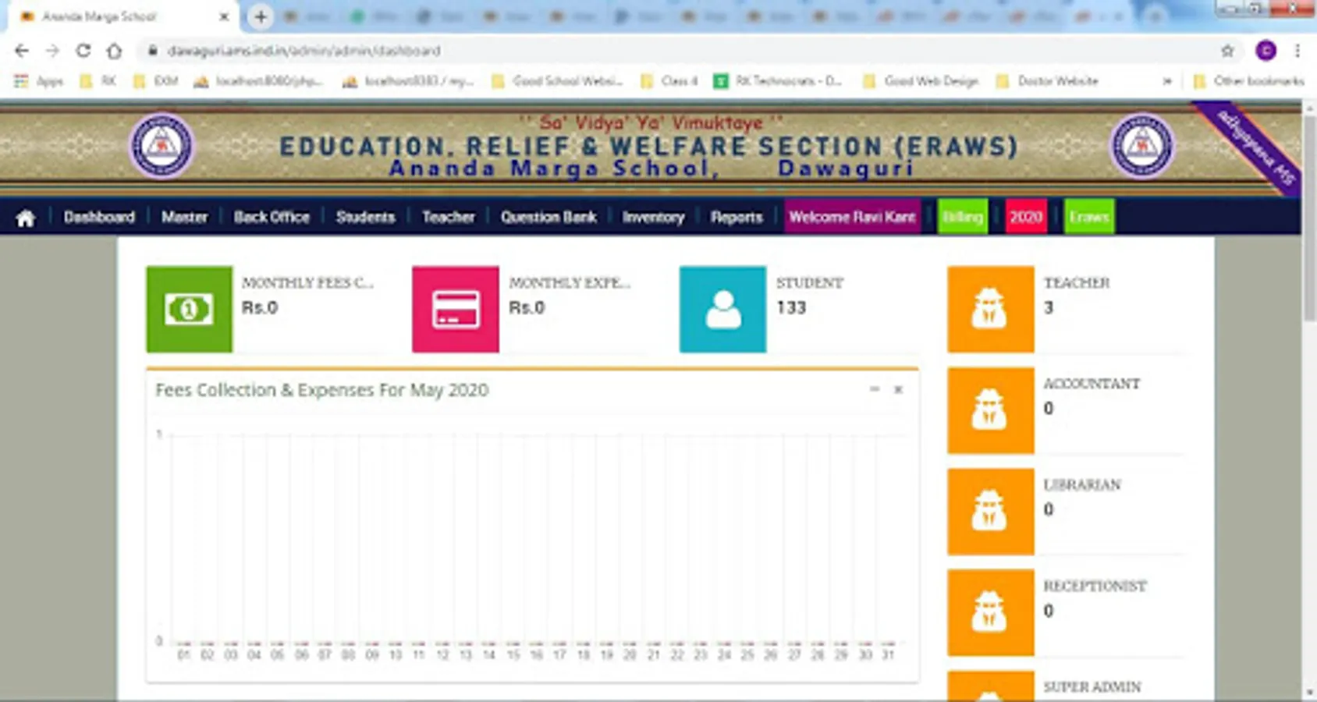
Task: Close the Ananda Marga School tab
Action: pyautogui.click(x=224, y=16)
